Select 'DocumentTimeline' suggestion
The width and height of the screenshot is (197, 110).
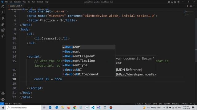click(x=89, y=61)
